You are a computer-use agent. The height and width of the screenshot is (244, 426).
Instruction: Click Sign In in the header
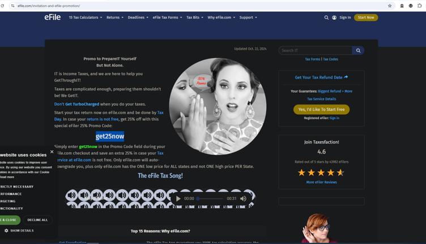(x=345, y=18)
